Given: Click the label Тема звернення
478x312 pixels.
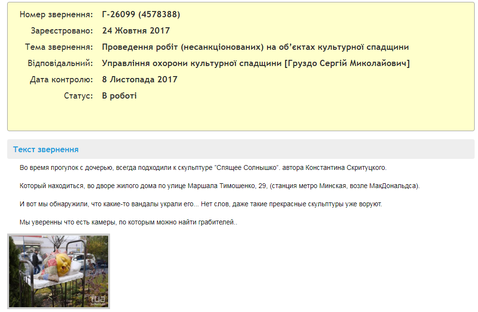Looking at the screenshot, I should (x=58, y=47).
